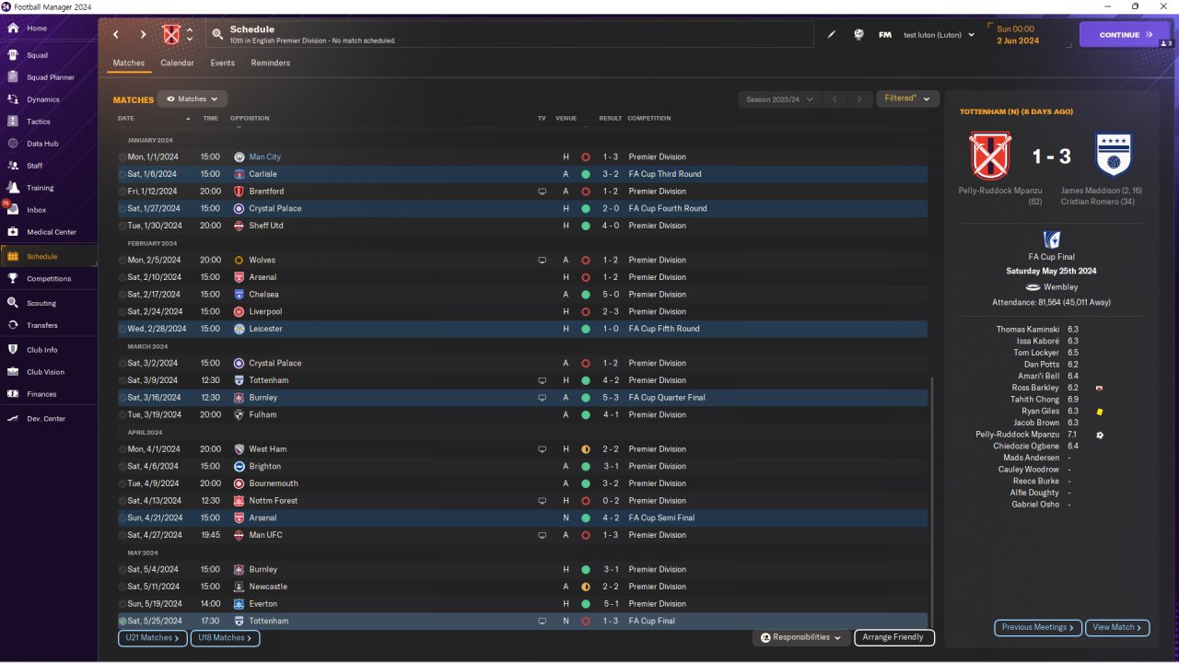Go to previous season arrow
The height and width of the screenshot is (663, 1179).
click(x=834, y=99)
